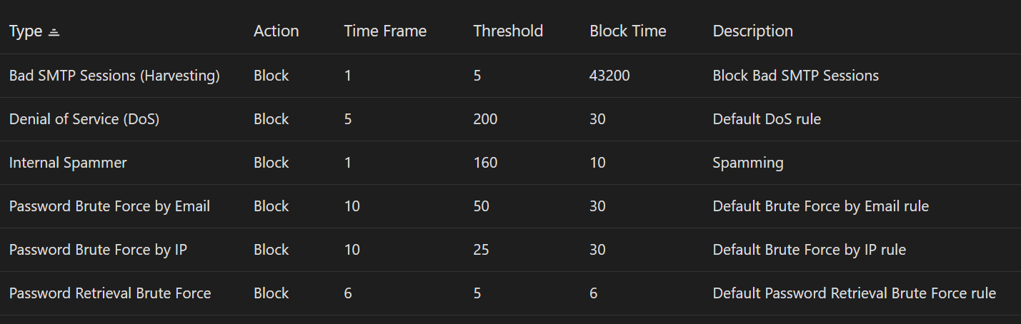The height and width of the screenshot is (324, 1021).
Task: Select the Denial of Service (DoS) rule
Action: coord(84,119)
